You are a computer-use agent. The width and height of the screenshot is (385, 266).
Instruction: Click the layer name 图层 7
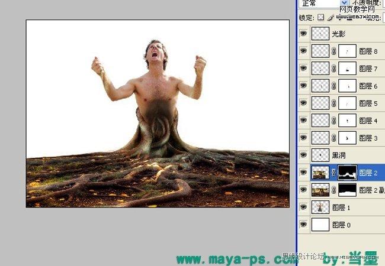[368, 69]
